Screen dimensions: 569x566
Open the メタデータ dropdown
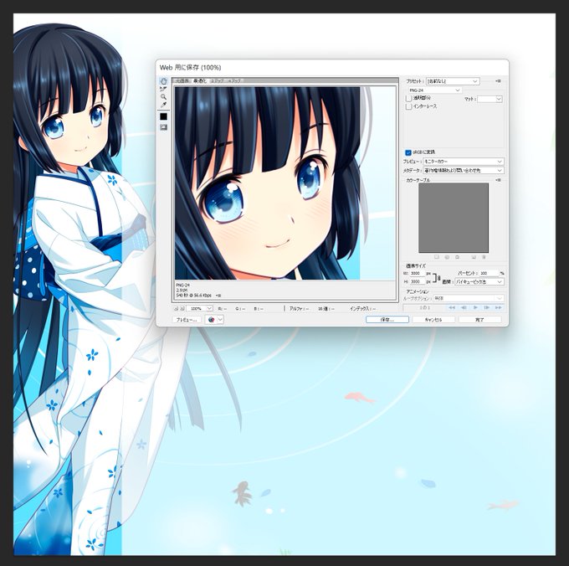[x=464, y=170]
